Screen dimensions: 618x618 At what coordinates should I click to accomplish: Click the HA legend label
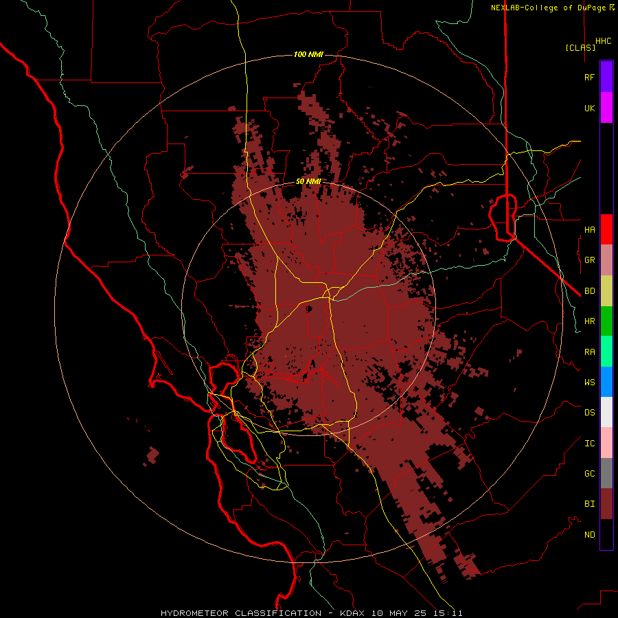[x=589, y=229]
